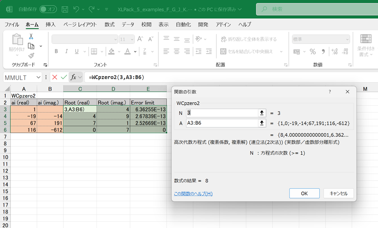Toggle the AutoSave (自動保存) switch
378x228 pixels.
coord(48,9)
